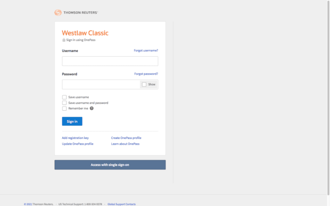This screenshot has height=206, width=330.
Task: Open the Forgot password? link
Action: coord(146,74)
